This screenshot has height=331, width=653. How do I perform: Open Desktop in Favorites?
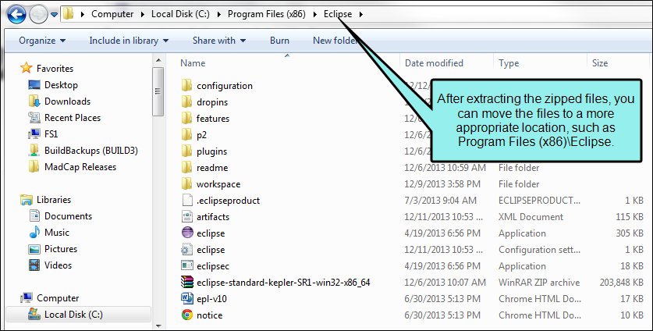[x=61, y=84]
